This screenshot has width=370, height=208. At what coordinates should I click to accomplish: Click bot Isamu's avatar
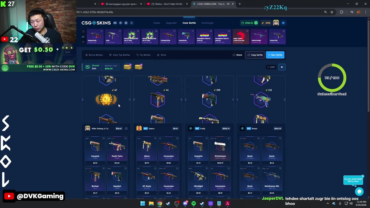click(139, 129)
